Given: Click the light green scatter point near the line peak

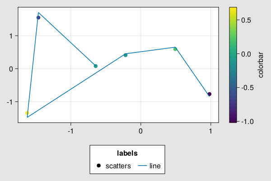Looking at the screenshot, I should (175, 49).
